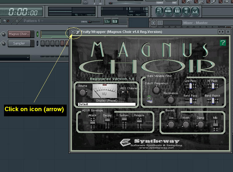Click the Reverb Size knob
The height and width of the screenshot is (172, 233).
171,124
